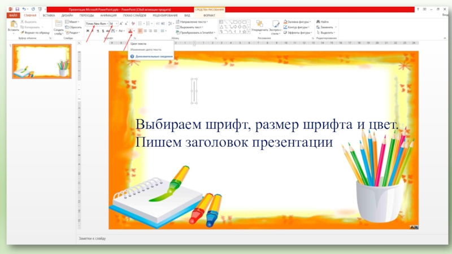Toggle bold Ж formatting
The image size is (452, 254).
[x=88, y=31]
